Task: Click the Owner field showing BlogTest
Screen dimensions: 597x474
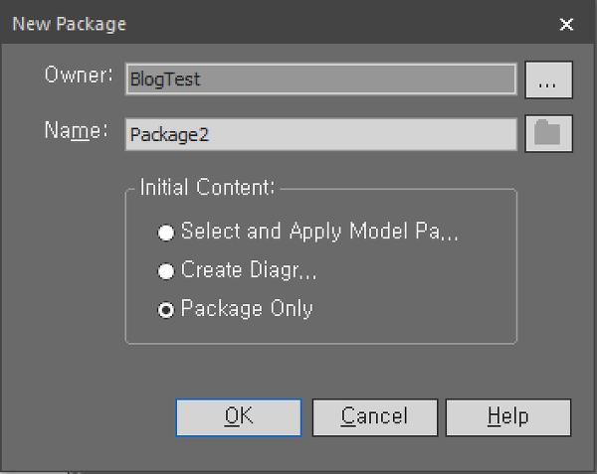Action: [321, 79]
